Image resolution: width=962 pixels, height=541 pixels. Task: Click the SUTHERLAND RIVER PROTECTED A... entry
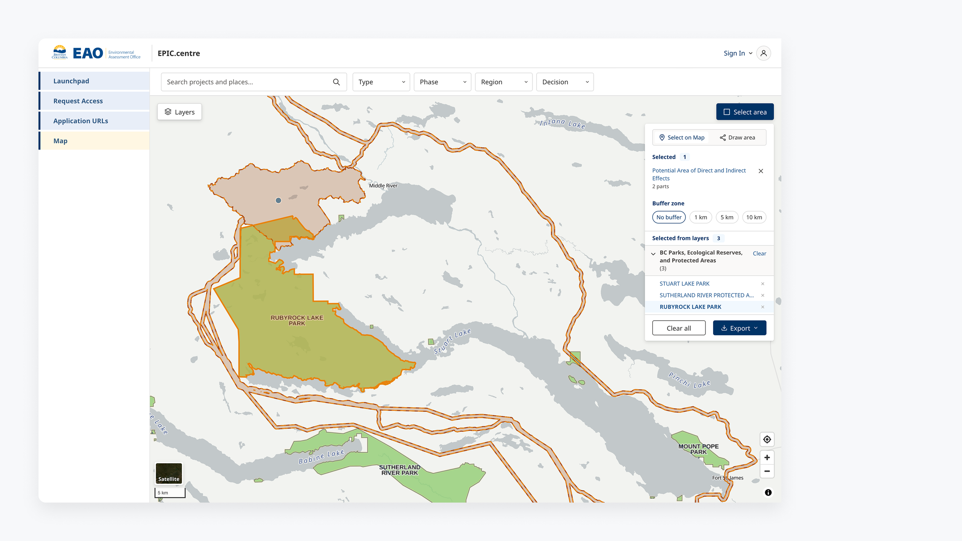point(707,295)
